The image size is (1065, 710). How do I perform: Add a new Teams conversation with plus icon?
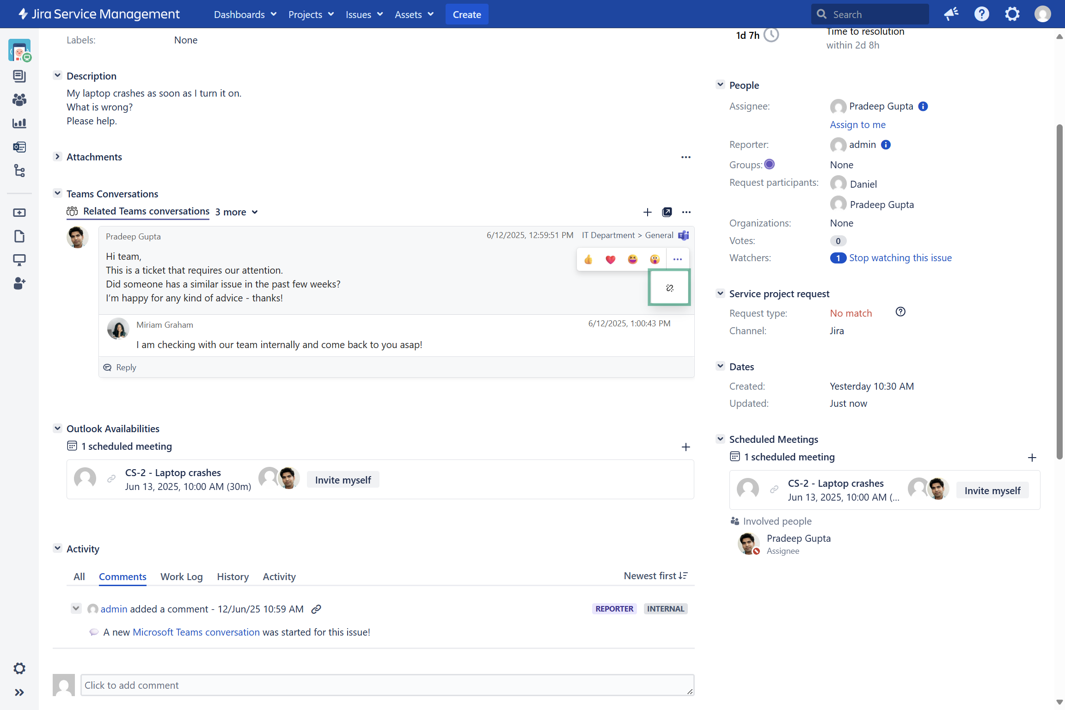tap(647, 212)
